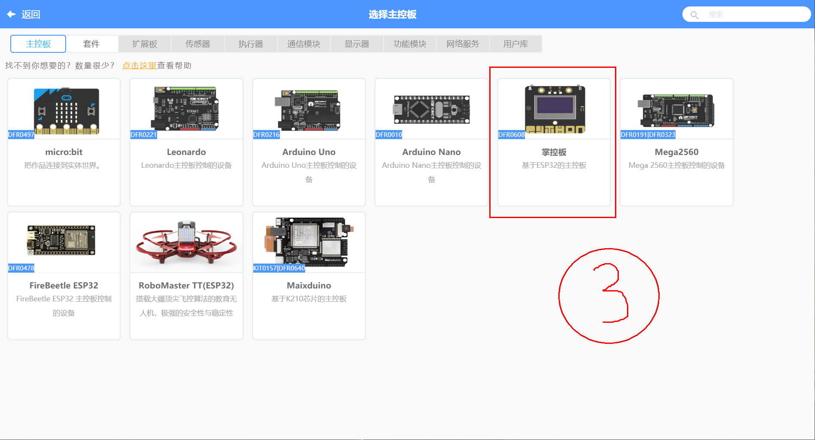Select the Mega2560 board image

coord(676,110)
